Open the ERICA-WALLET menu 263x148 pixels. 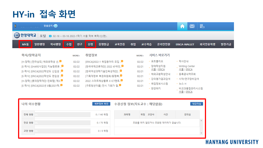click(x=185, y=44)
